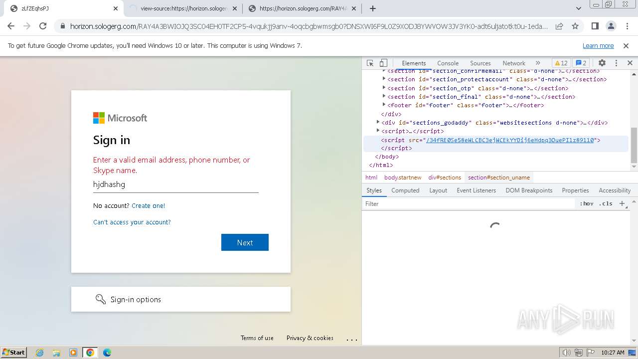Show more DevTools panels chevron
638x359 pixels.
click(x=538, y=63)
